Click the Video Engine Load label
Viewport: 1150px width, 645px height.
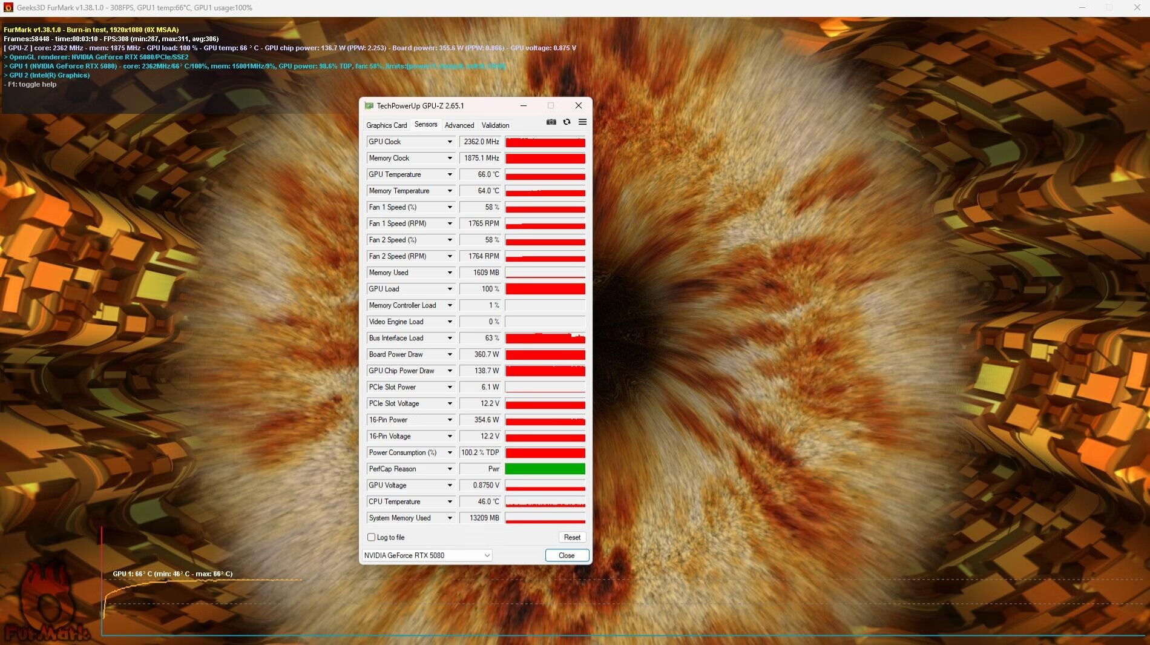coord(396,322)
